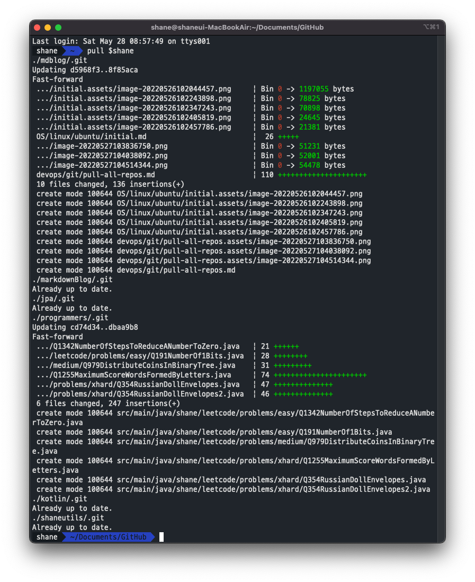This screenshot has width=475, height=582.
Task: Click 'Updating d5968f3..8f85aca' line
Action: point(85,70)
